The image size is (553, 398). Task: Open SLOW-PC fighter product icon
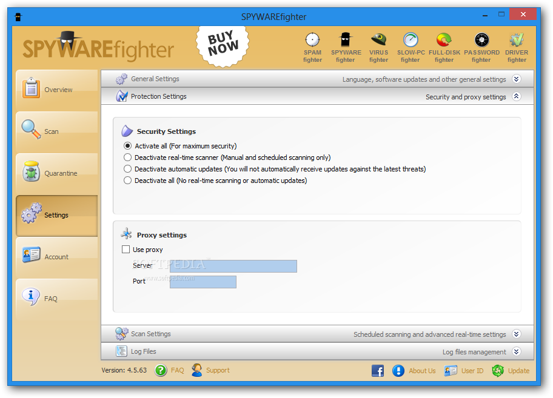tap(411, 47)
